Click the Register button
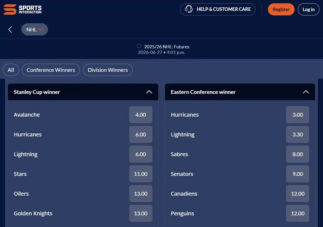The image size is (323, 227). [x=281, y=9]
